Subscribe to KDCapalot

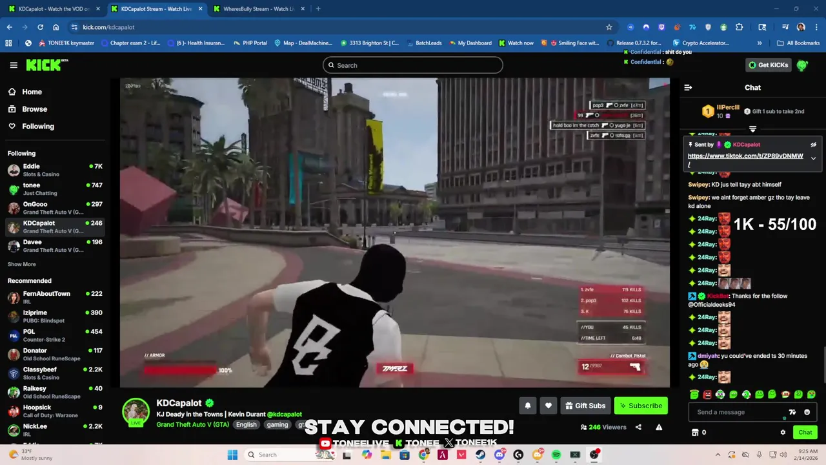[641, 406]
